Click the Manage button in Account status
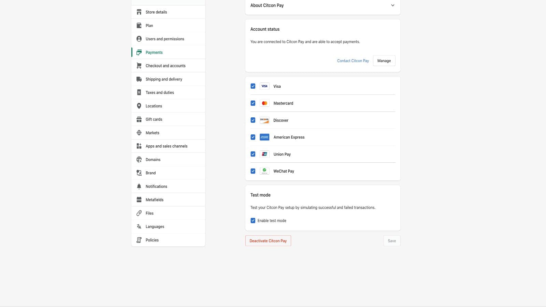Image resolution: width=546 pixels, height=307 pixels. [x=384, y=60]
